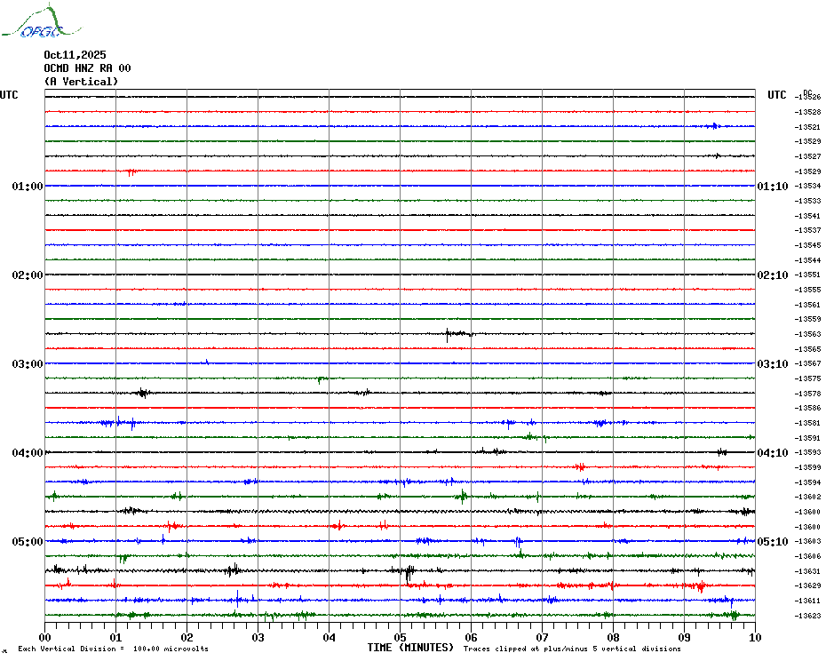This screenshot has height=661, width=826.
Task: Click the DC offset value -13629
Action: pos(807,585)
